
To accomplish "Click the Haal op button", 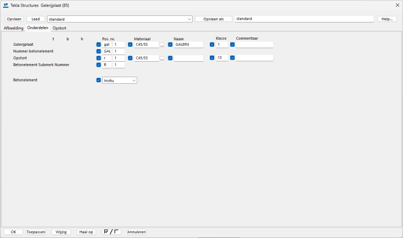I will pyautogui.click(x=86, y=232).
